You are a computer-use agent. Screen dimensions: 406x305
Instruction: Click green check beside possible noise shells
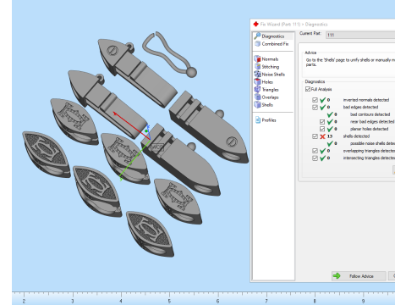coord(330,143)
